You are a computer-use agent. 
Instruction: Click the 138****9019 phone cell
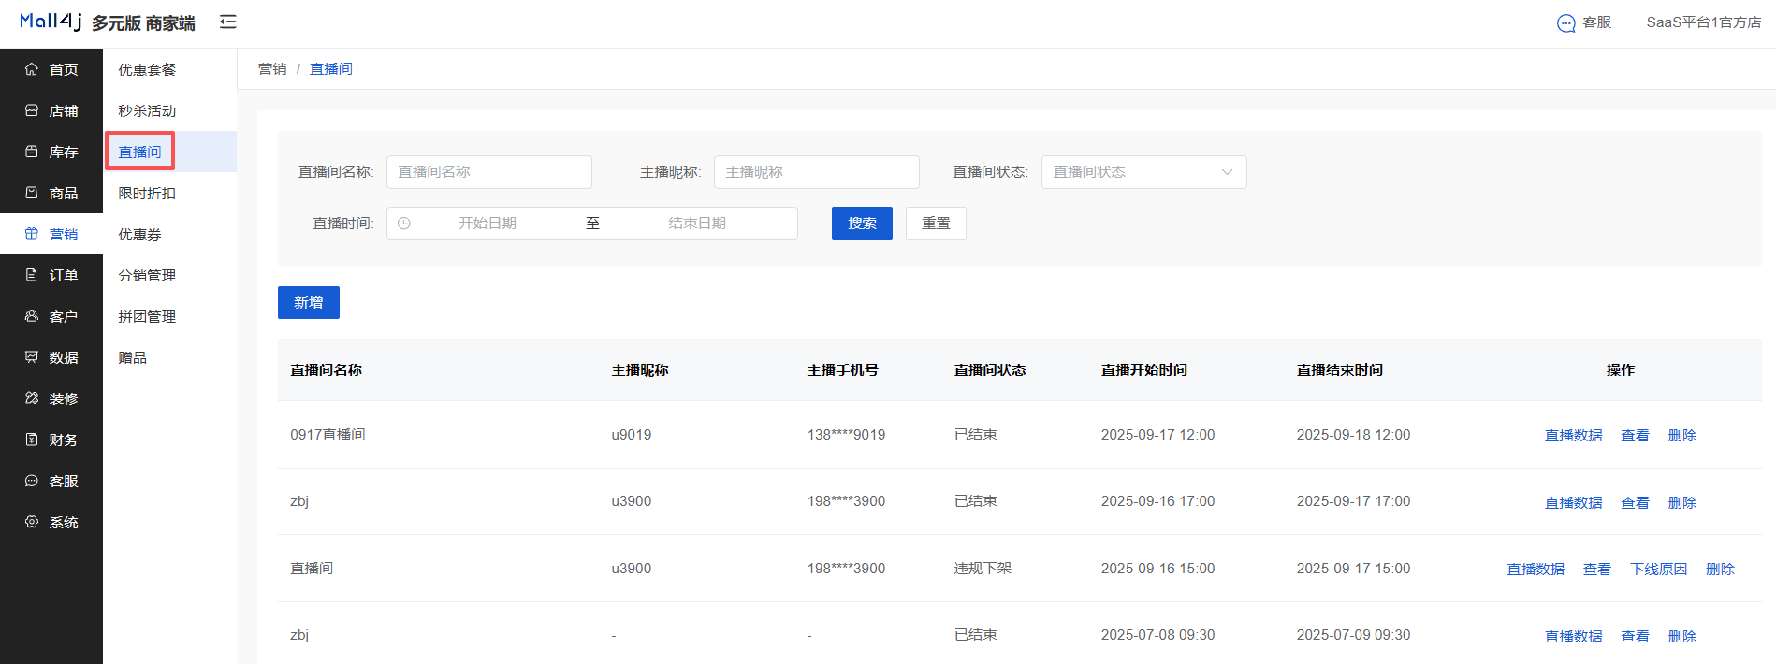coord(846,435)
